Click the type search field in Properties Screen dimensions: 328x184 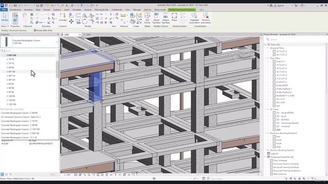pos(29,51)
